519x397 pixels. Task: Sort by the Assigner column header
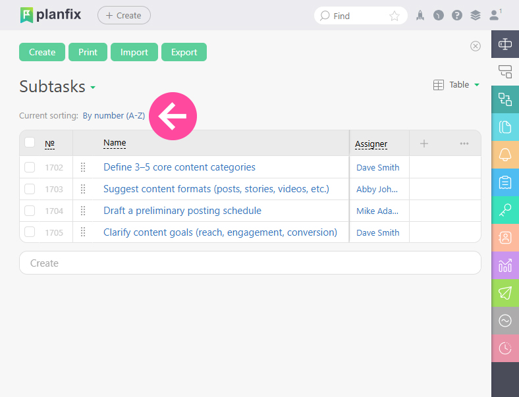point(371,144)
